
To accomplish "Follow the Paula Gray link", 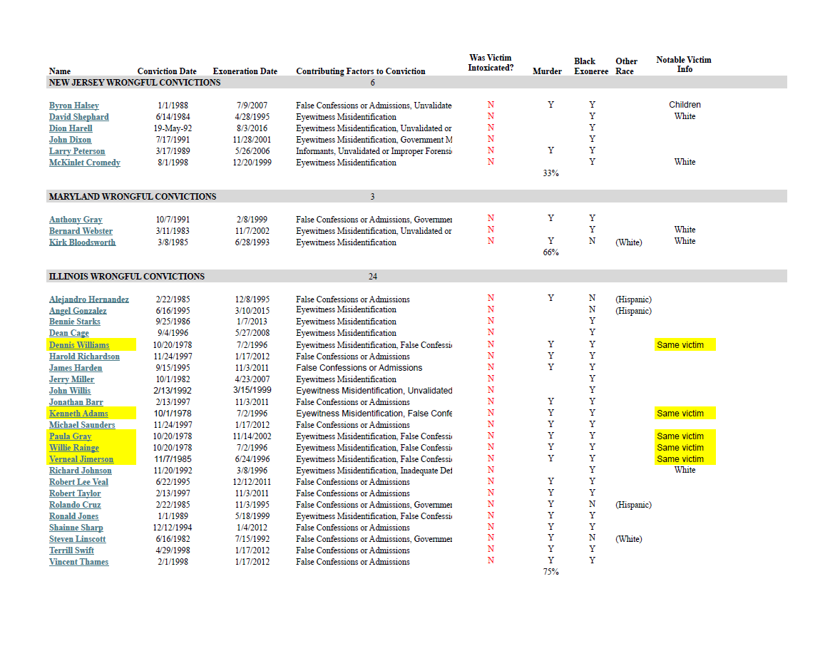I will point(70,436).
